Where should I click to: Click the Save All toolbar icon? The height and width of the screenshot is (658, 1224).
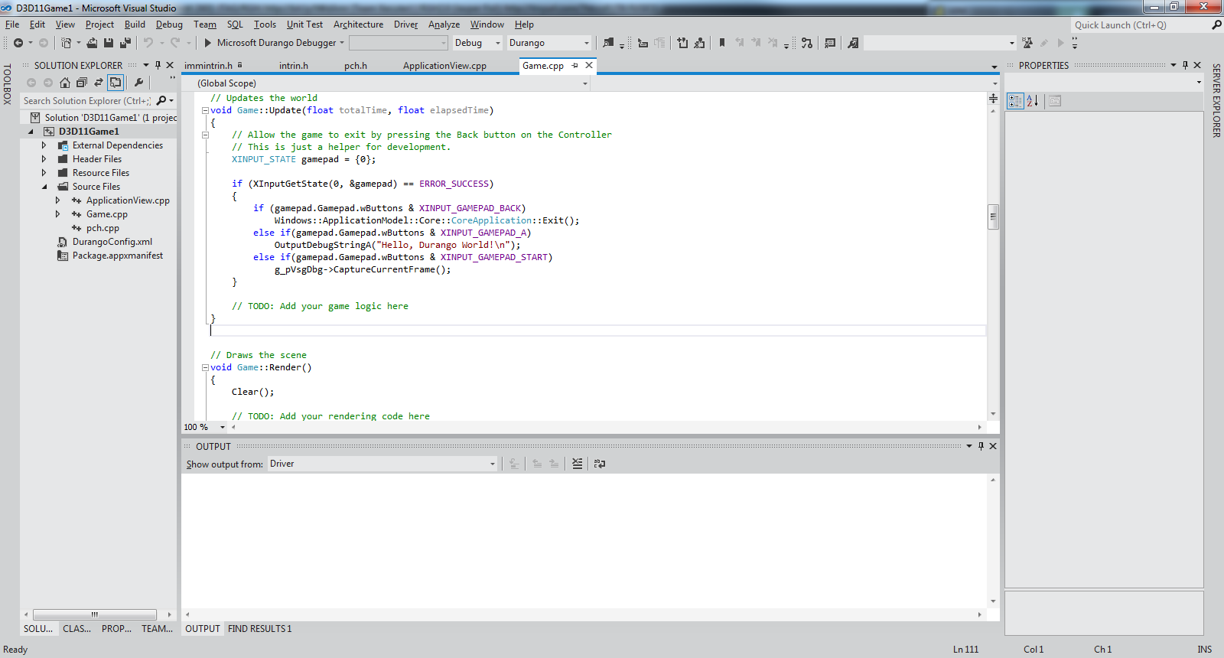(125, 43)
